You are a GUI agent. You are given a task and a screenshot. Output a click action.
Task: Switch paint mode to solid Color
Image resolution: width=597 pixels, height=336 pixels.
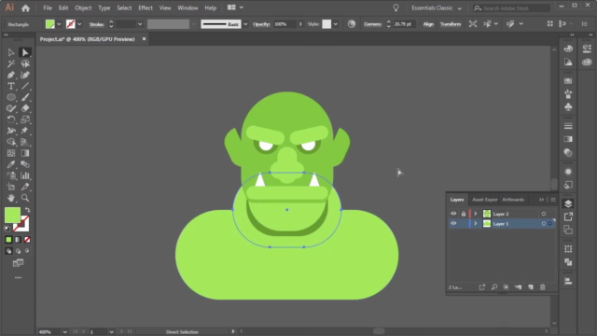click(8, 240)
